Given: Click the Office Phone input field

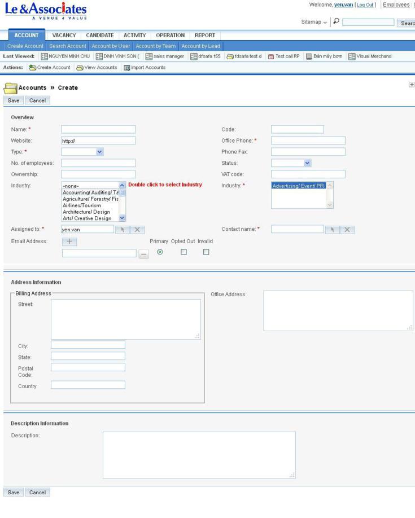Looking at the screenshot, I should click(x=308, y=141).
